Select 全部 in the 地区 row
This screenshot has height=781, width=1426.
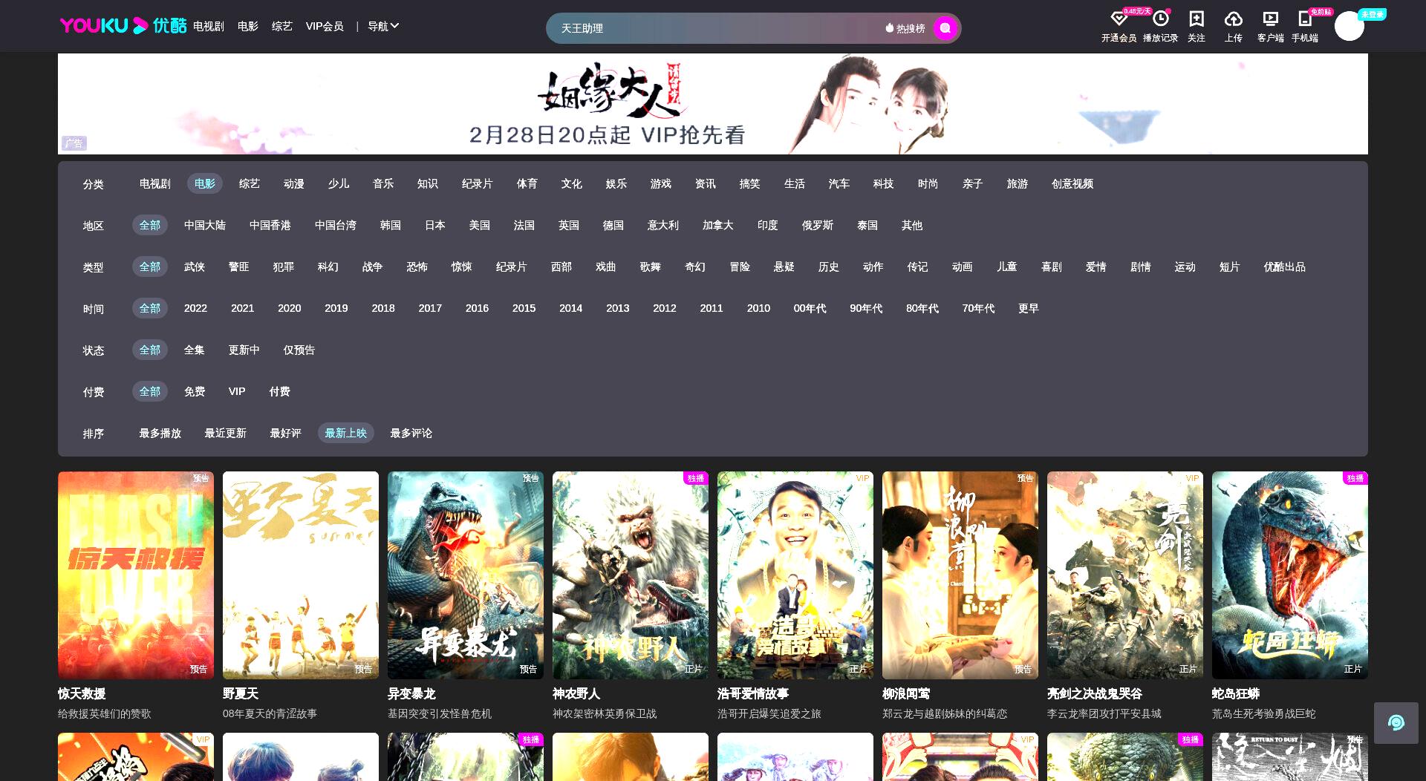tap(149, 225)
